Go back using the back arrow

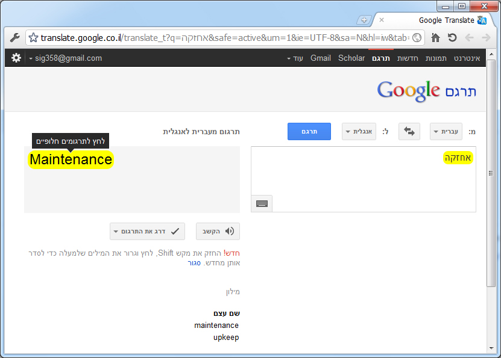click(469, 38)
